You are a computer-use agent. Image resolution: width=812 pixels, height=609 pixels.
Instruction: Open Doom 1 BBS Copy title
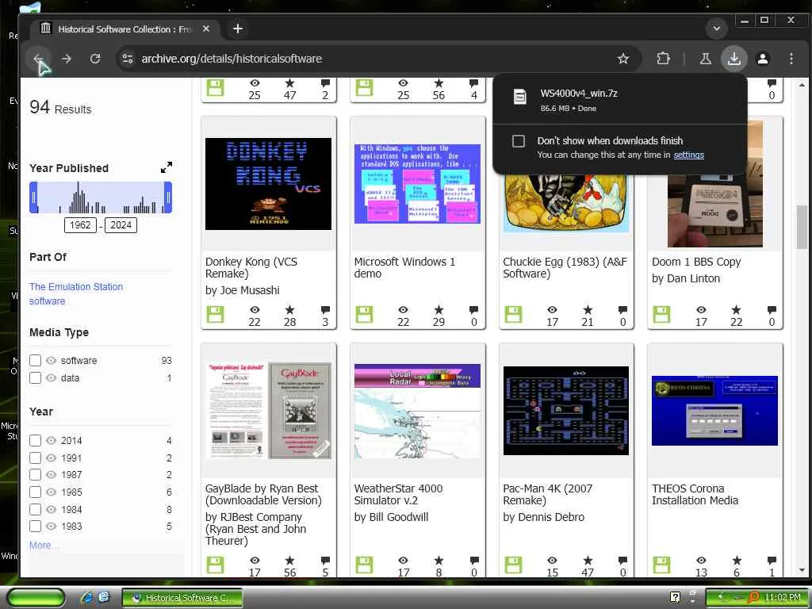696,262
